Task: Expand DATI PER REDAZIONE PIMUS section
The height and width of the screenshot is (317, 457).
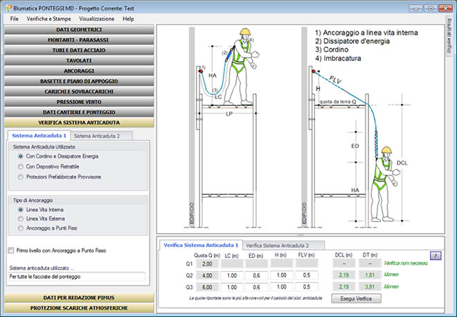Action: point(78,298)
